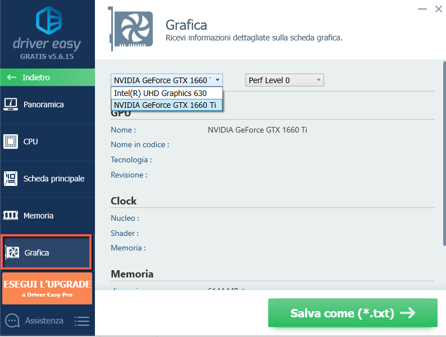Open the Panoramica section
Screen dimensions: 446x337
[x=48, y=104]
